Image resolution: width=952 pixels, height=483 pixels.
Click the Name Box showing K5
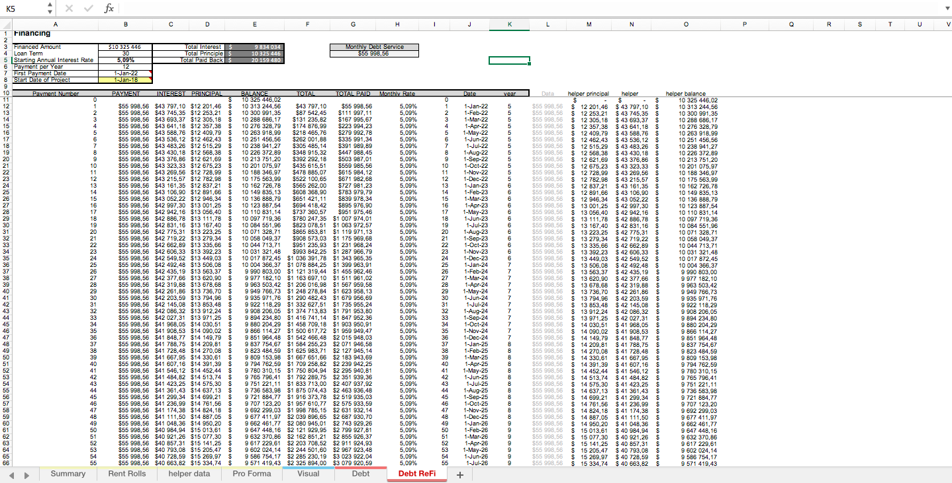(x=24, y=8)
